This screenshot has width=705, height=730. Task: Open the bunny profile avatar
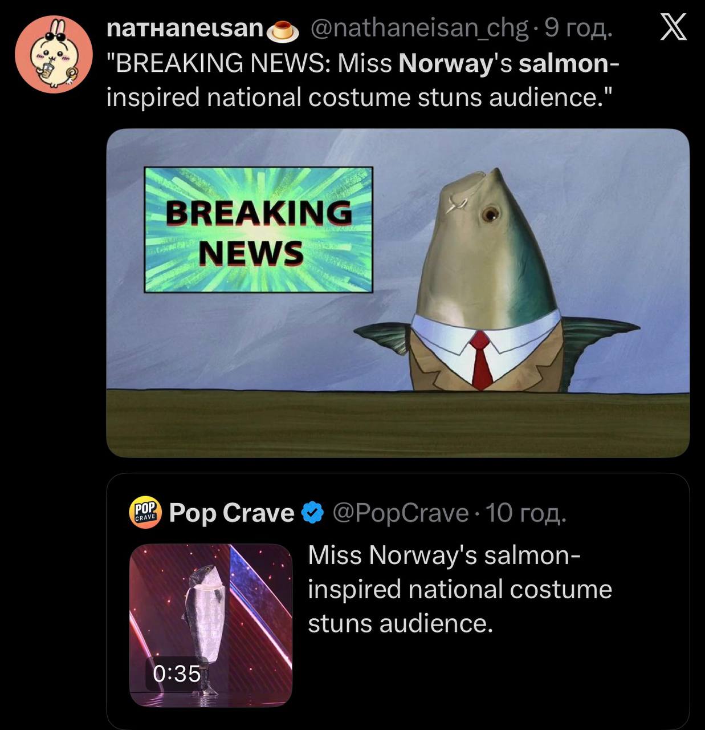pyautogui.click(x=54, y=54)
